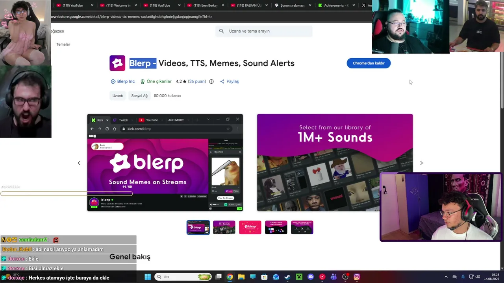Select the first carousel thumbnail
The height and width of the screenshot is (283, 504).
pyautogui.click(x=198, y=227)
